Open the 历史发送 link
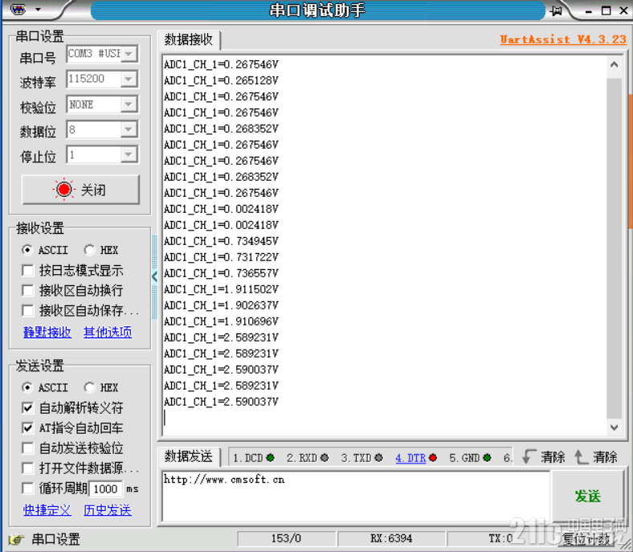The image size is (633, 552). point(108,510)
